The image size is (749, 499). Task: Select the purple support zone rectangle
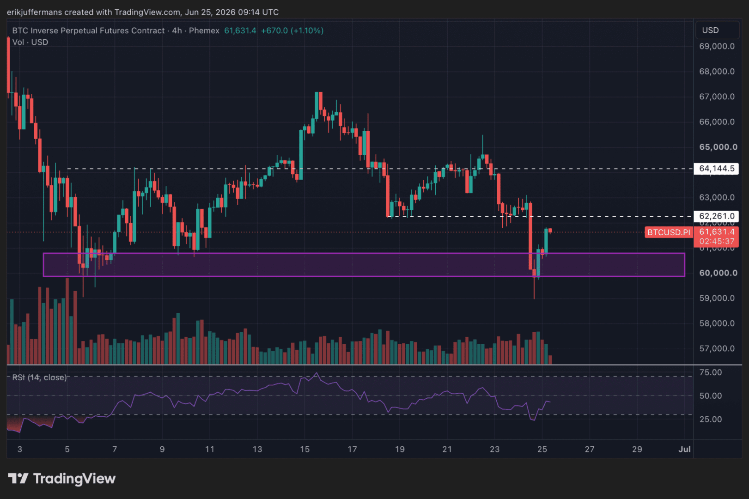pos(364,265)
